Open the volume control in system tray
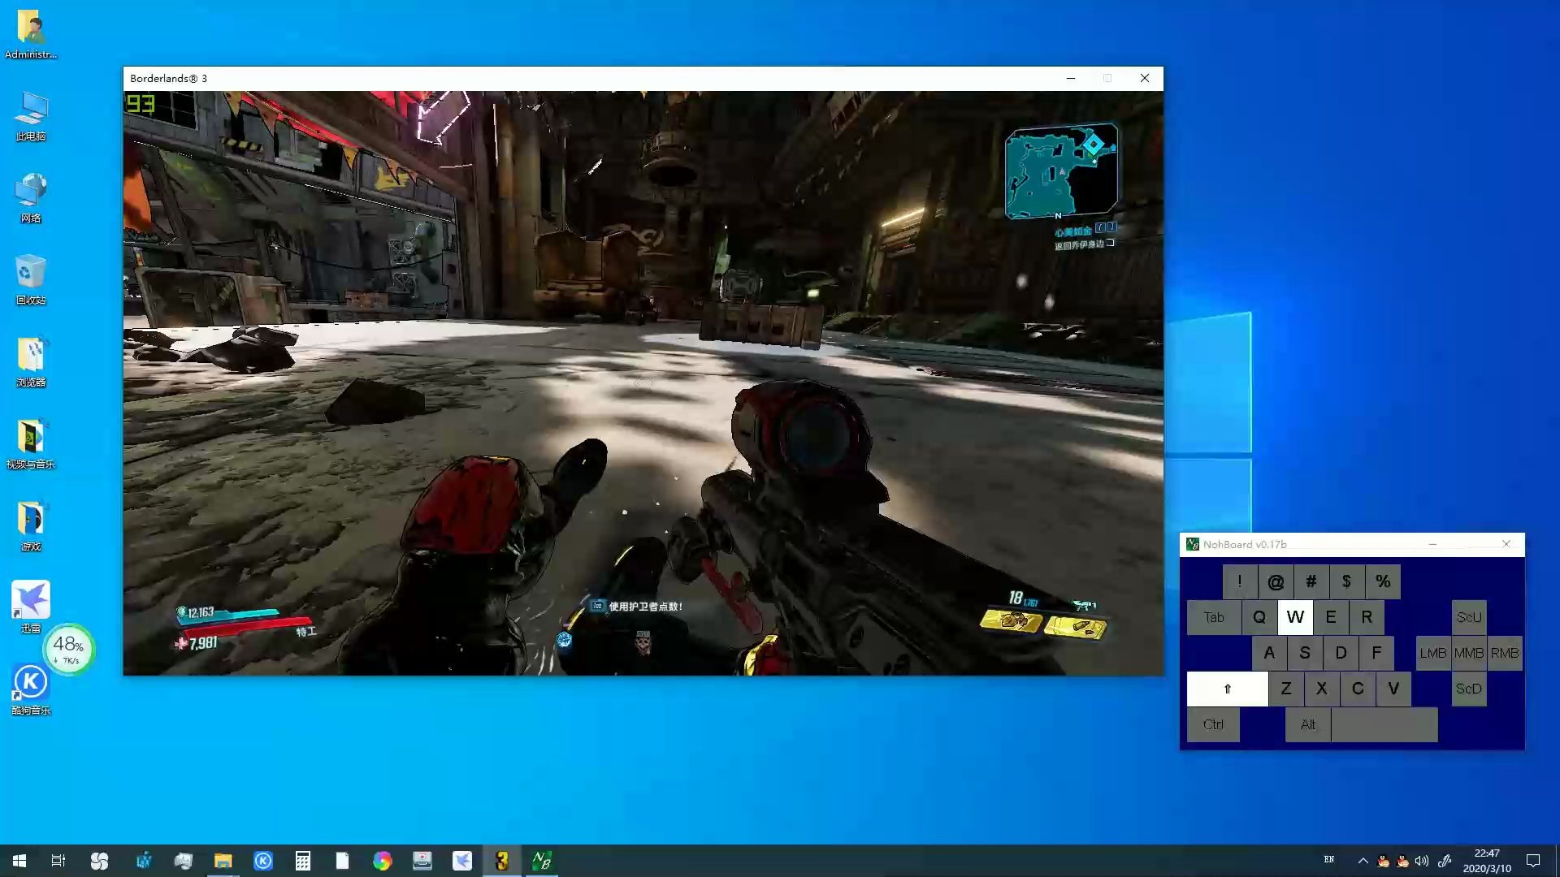Image resolution: width=1560 pixels, height=877 pixels. coord(1422,861)
